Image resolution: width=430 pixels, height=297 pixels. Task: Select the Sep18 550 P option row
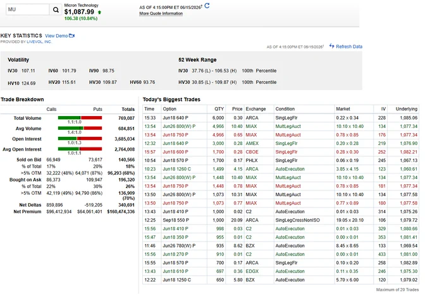point(281,220)
